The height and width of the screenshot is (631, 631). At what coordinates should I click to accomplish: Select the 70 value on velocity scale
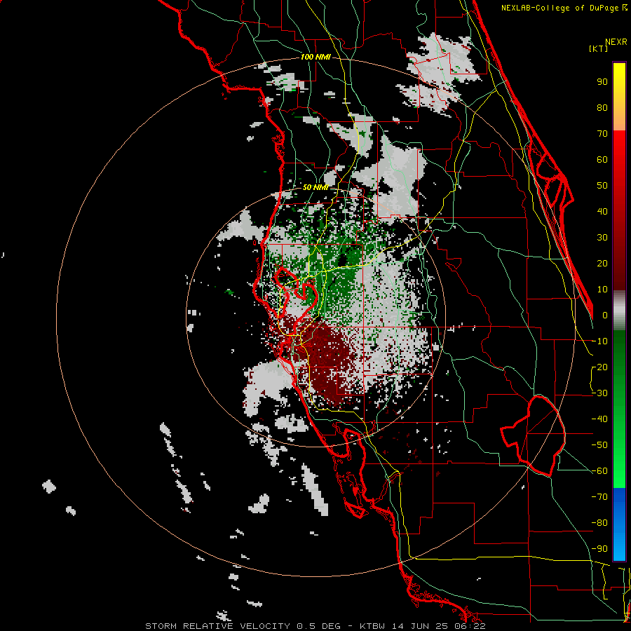[x=602, y=134]
